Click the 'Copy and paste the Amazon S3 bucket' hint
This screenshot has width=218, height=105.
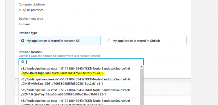click(59, 56)
